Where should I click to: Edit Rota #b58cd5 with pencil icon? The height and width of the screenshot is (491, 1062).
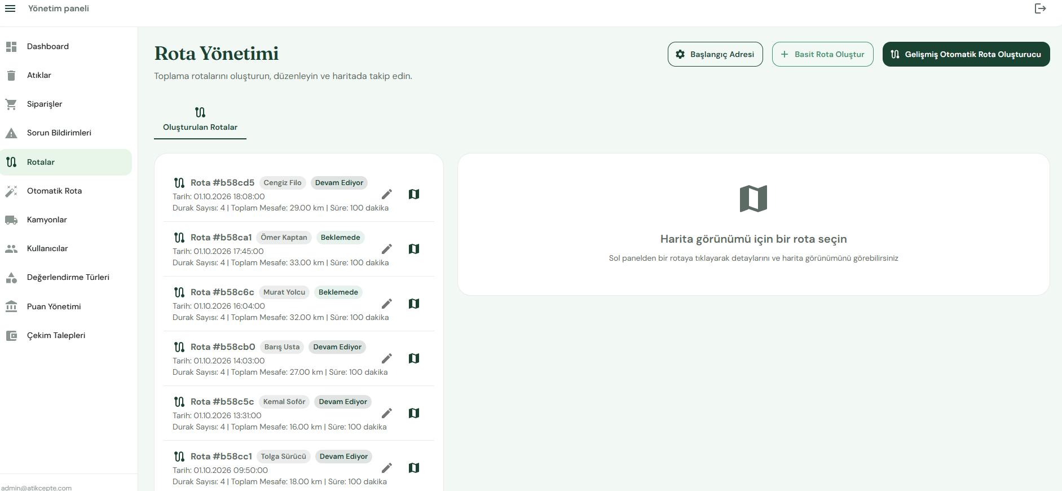pos(387,194)
